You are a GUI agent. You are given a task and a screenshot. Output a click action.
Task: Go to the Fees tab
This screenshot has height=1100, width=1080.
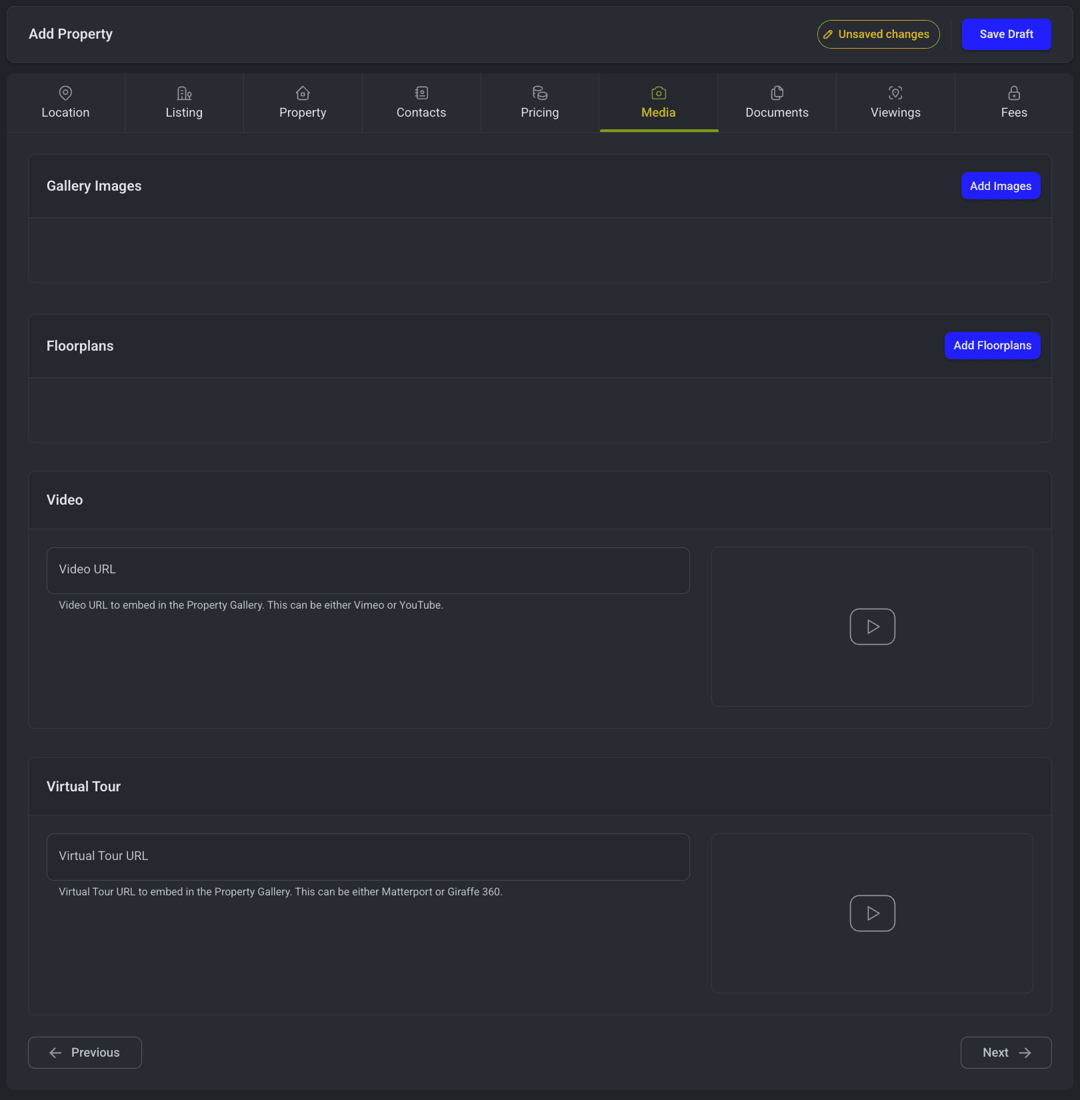point(1014,103)
